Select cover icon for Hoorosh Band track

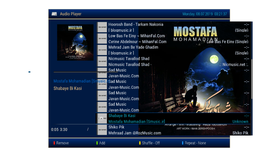point(102,27)
